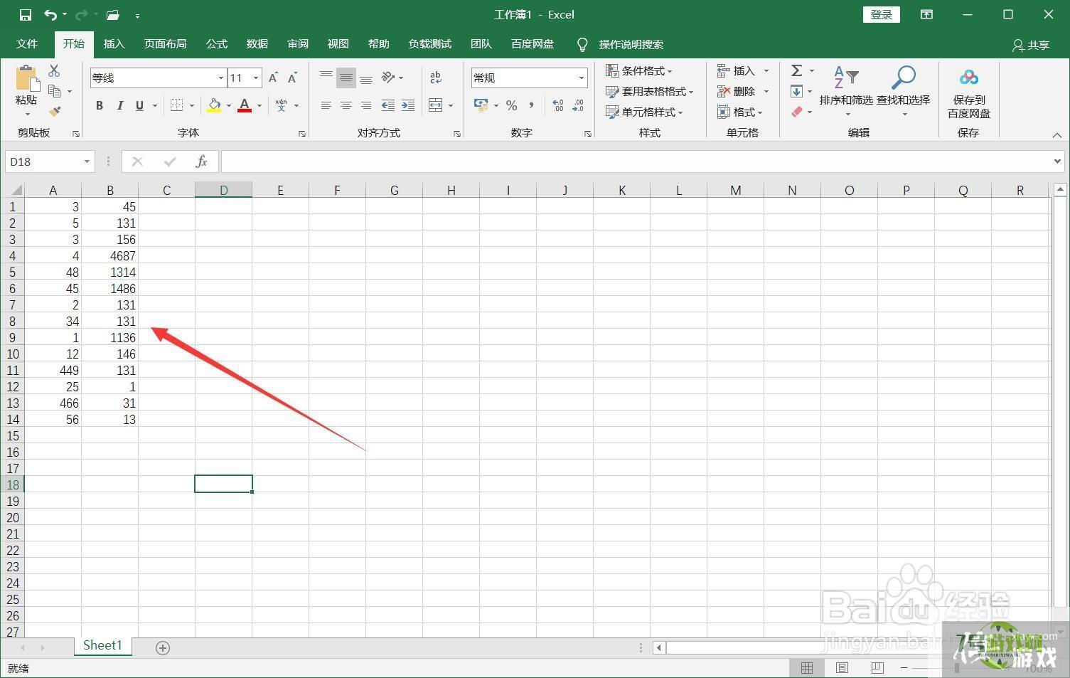The image size is (1070, 678).
Task: Click the Borders icon
Action: 177,105
